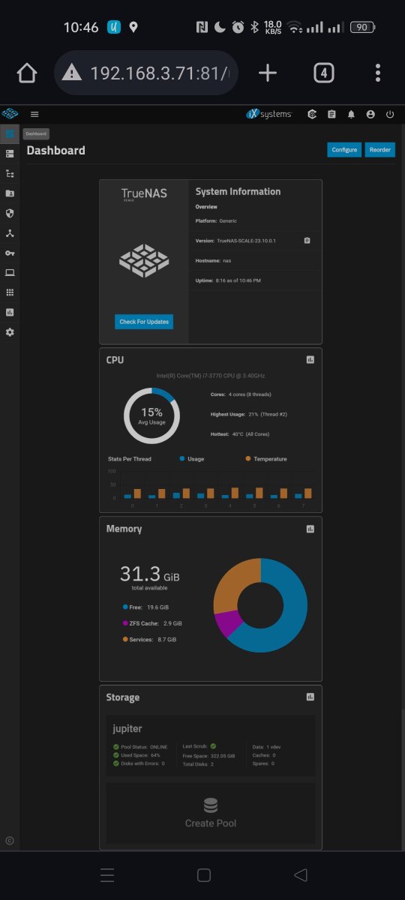This screenshot has height=900, width=405.
Task: Click the Uptime 8:16 text
Action: tap(229, 280)
